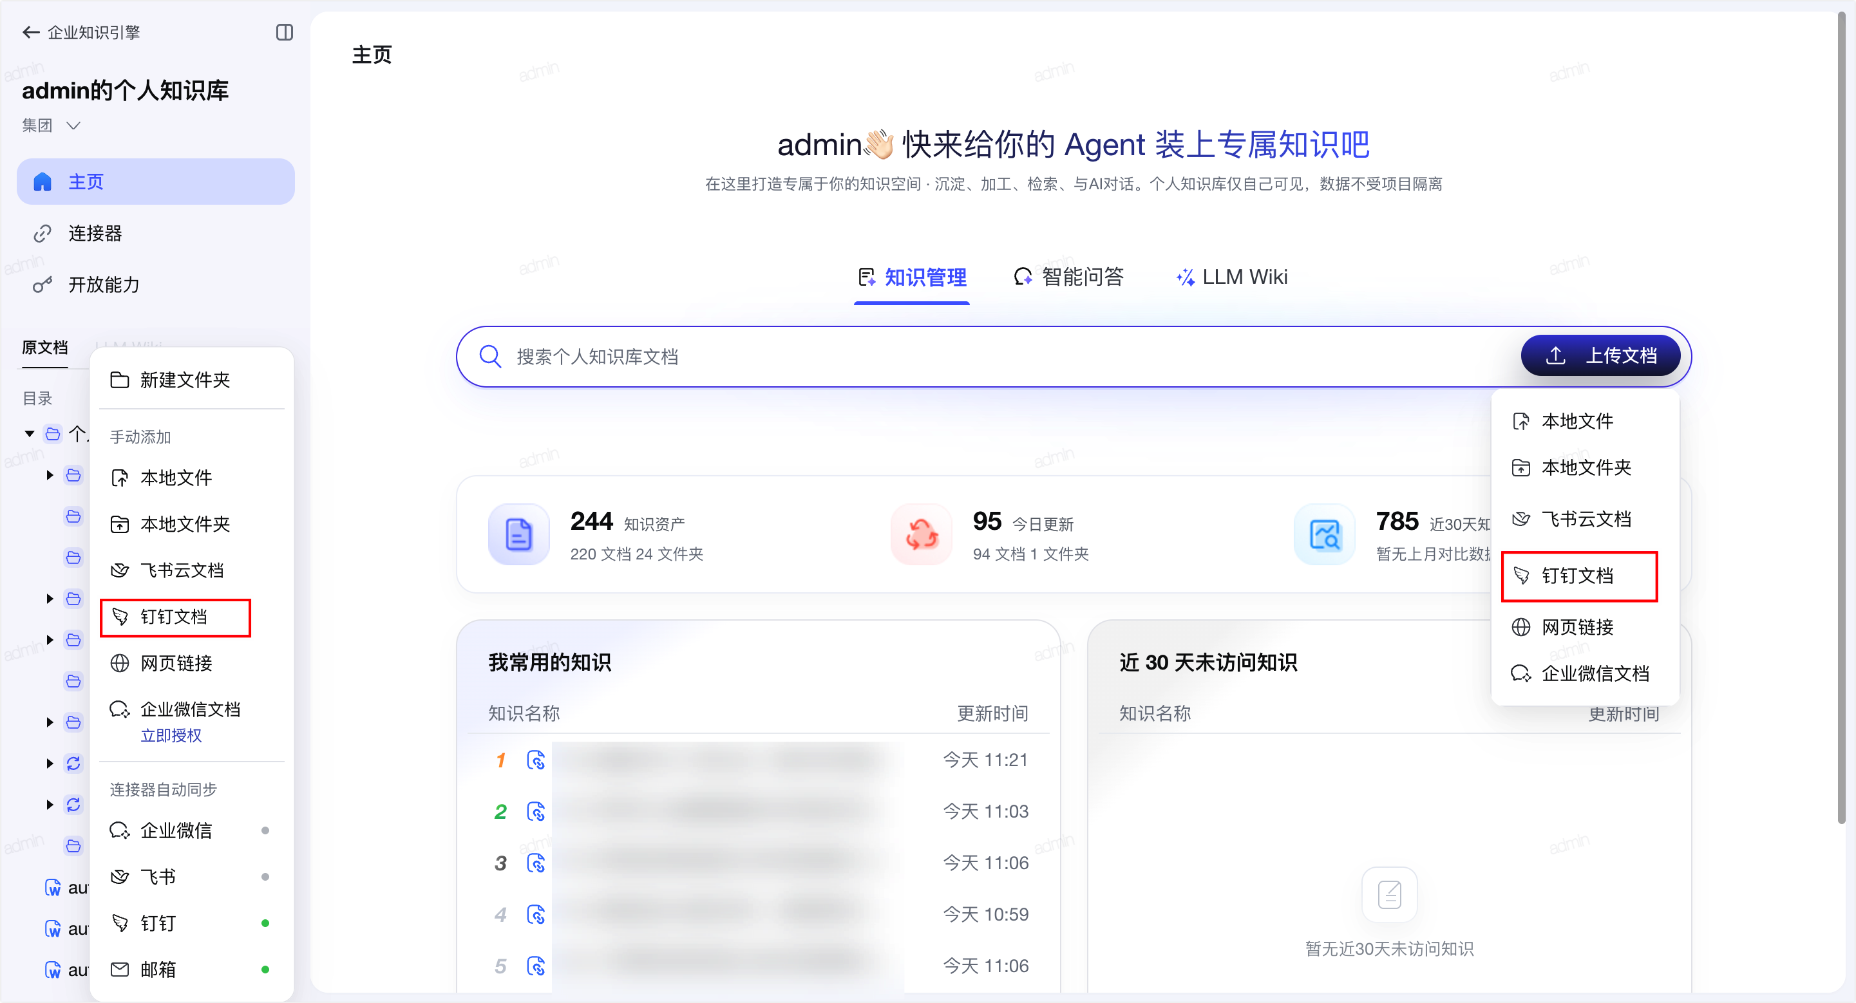The image size is (1856, 1003).
Task: Open the 企业微信 connector sync entry
Action: tap(192, 831)
